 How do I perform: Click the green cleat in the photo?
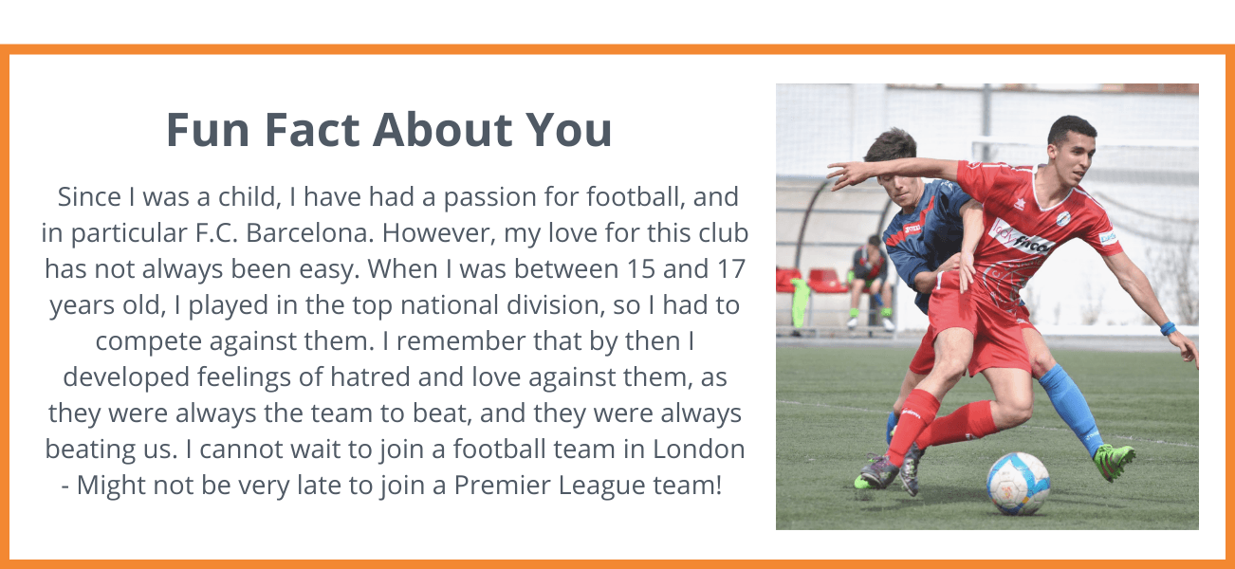coord(1113,461)
